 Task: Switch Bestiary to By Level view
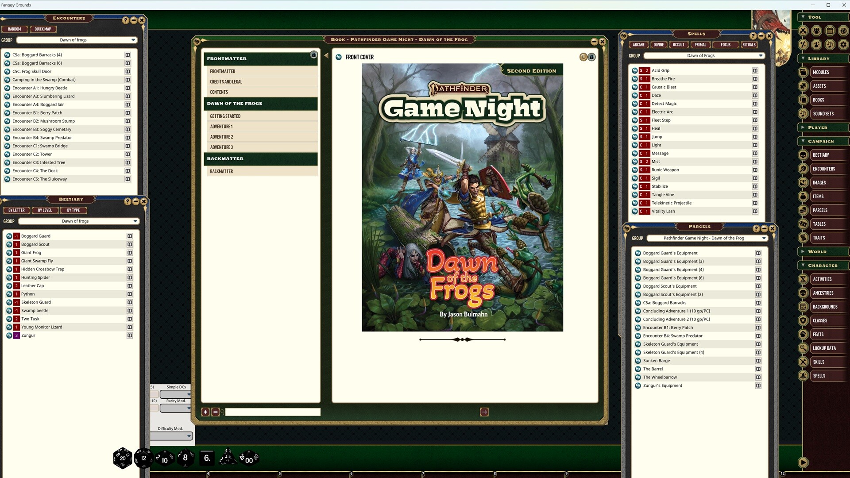45,211
